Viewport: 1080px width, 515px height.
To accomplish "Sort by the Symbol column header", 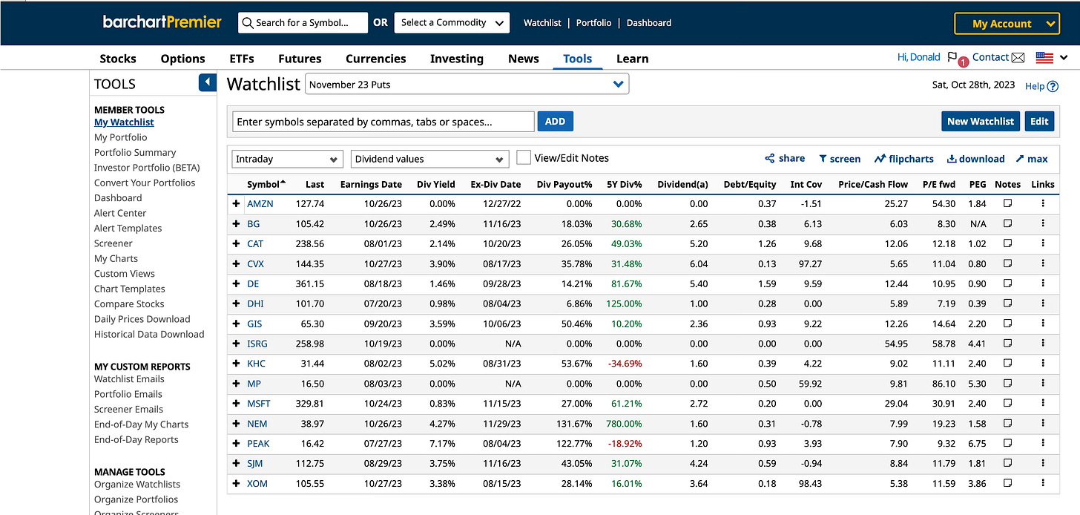I will pos(266,184).
